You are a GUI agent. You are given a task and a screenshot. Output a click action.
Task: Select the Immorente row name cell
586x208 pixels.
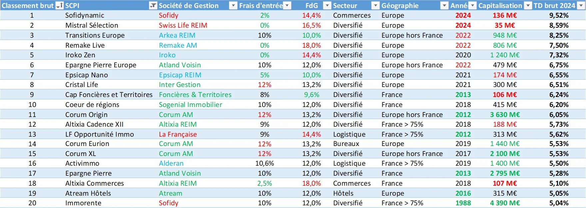point(83,203)
